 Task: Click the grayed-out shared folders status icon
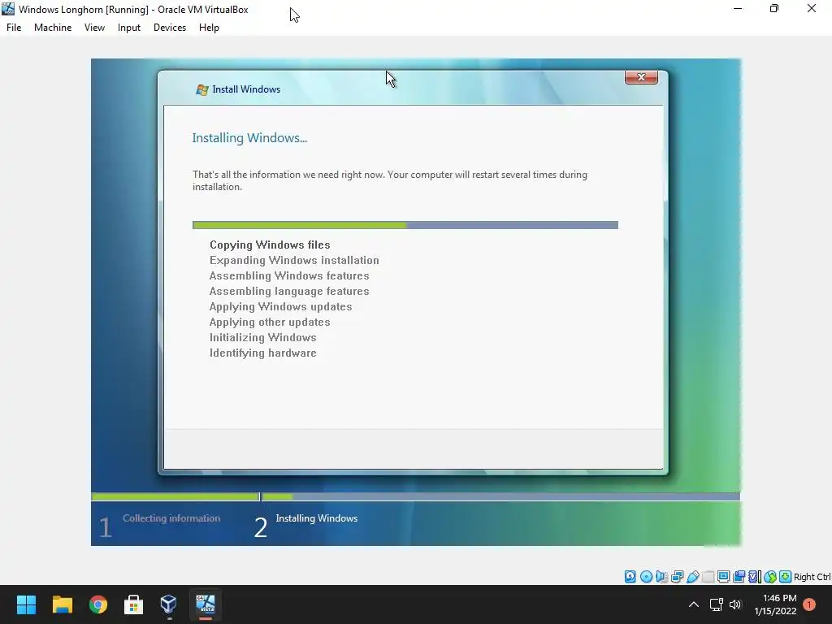coord(708,576)
